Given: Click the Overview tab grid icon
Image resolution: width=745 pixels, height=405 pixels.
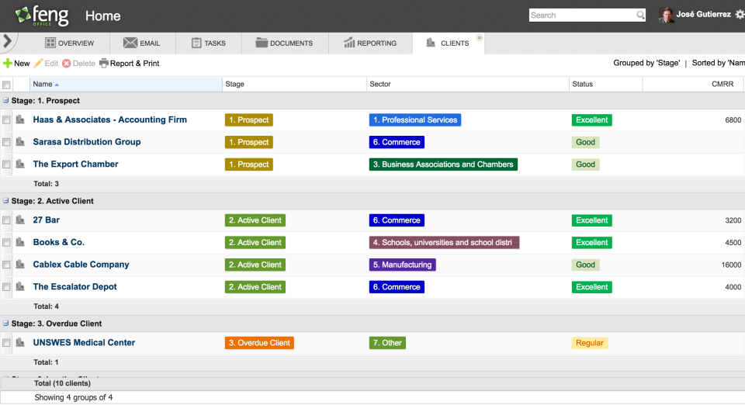Looking at the screenshot, I should point(50,43).
